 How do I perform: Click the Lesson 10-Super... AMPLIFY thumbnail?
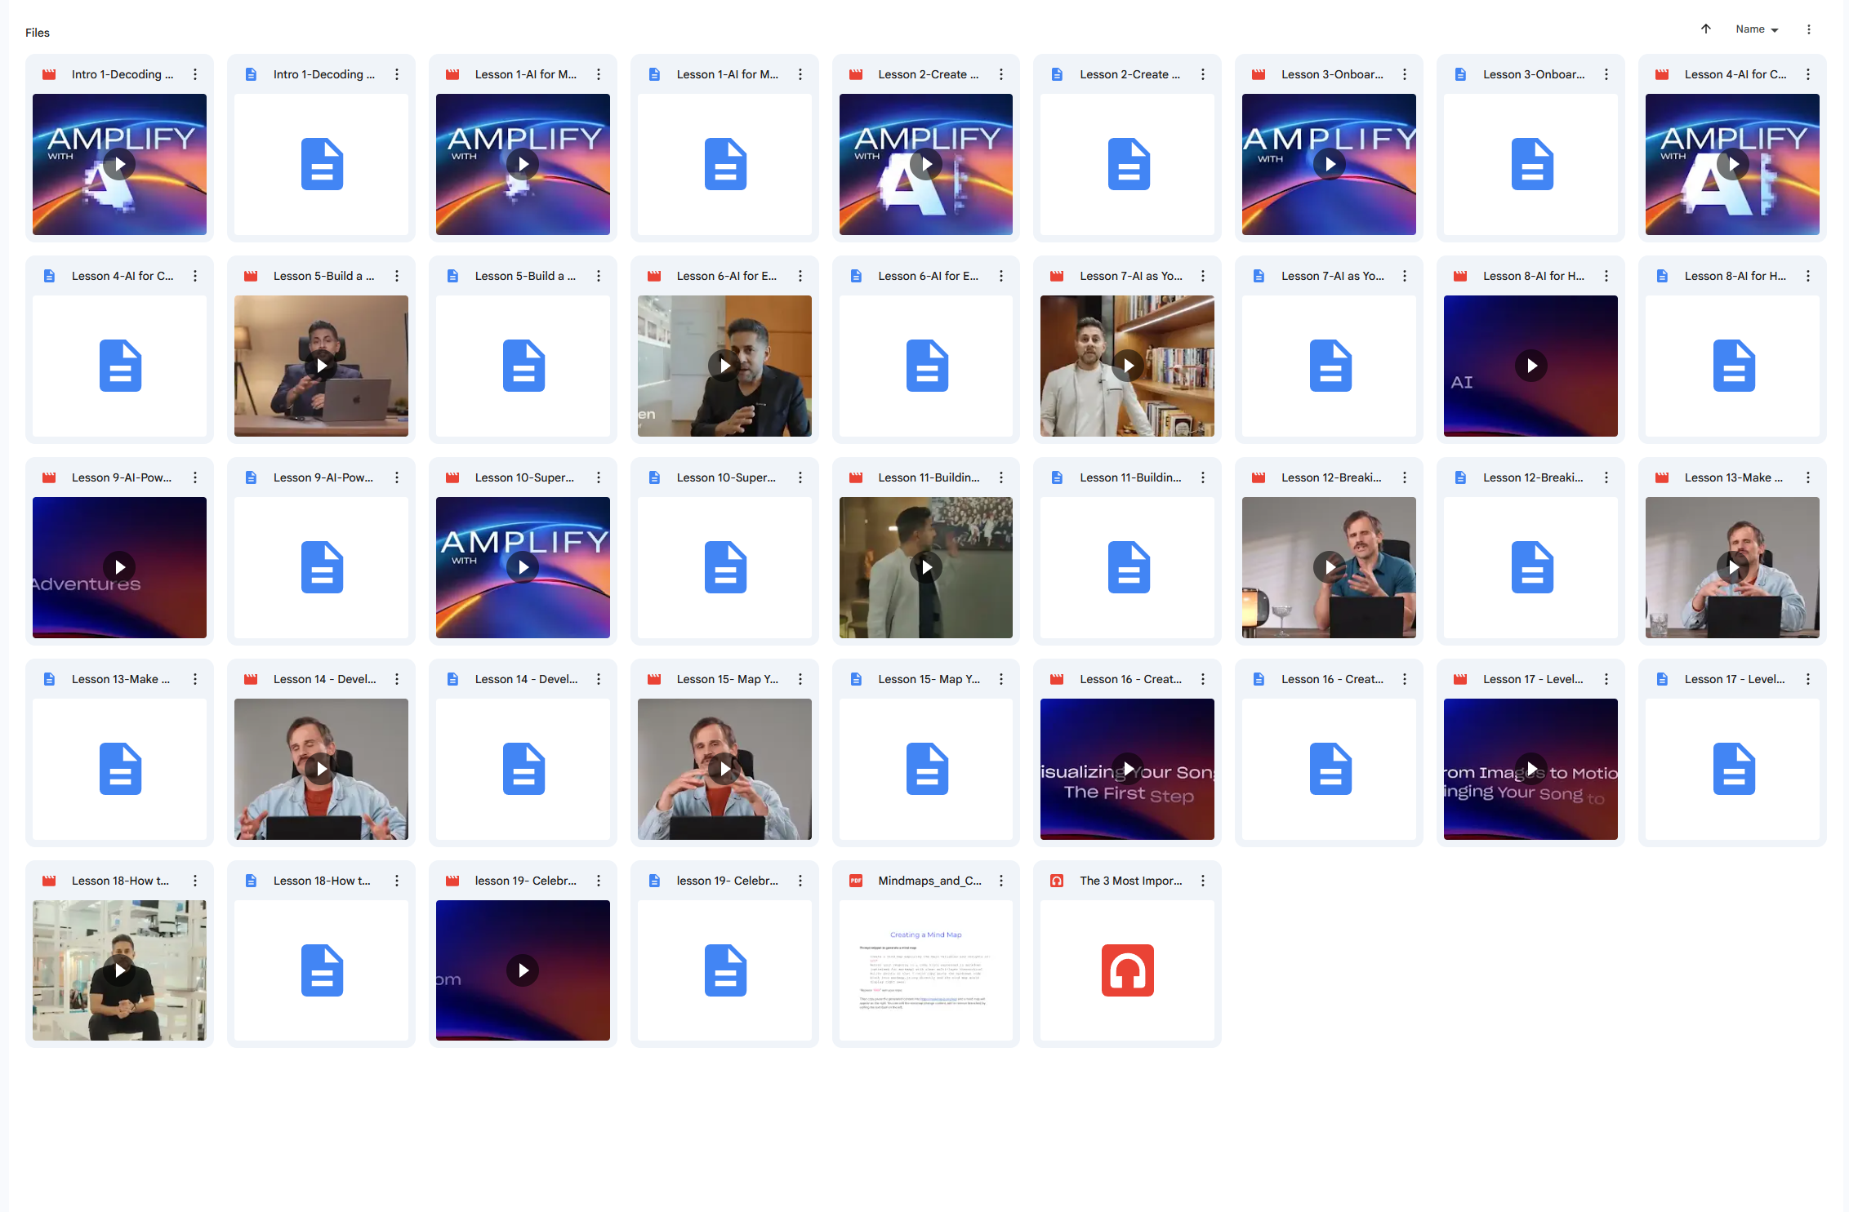tap(522, 567)
